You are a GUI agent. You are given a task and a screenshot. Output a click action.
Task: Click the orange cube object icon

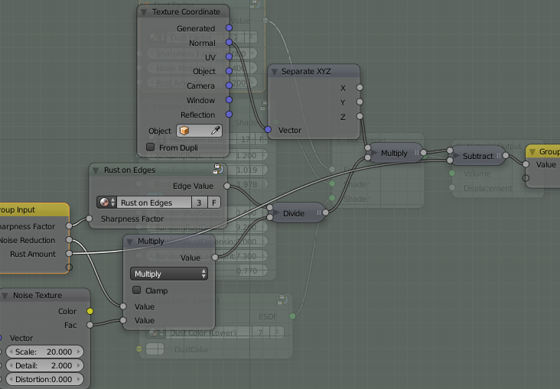pyautogui.click(x=184, y=131)
